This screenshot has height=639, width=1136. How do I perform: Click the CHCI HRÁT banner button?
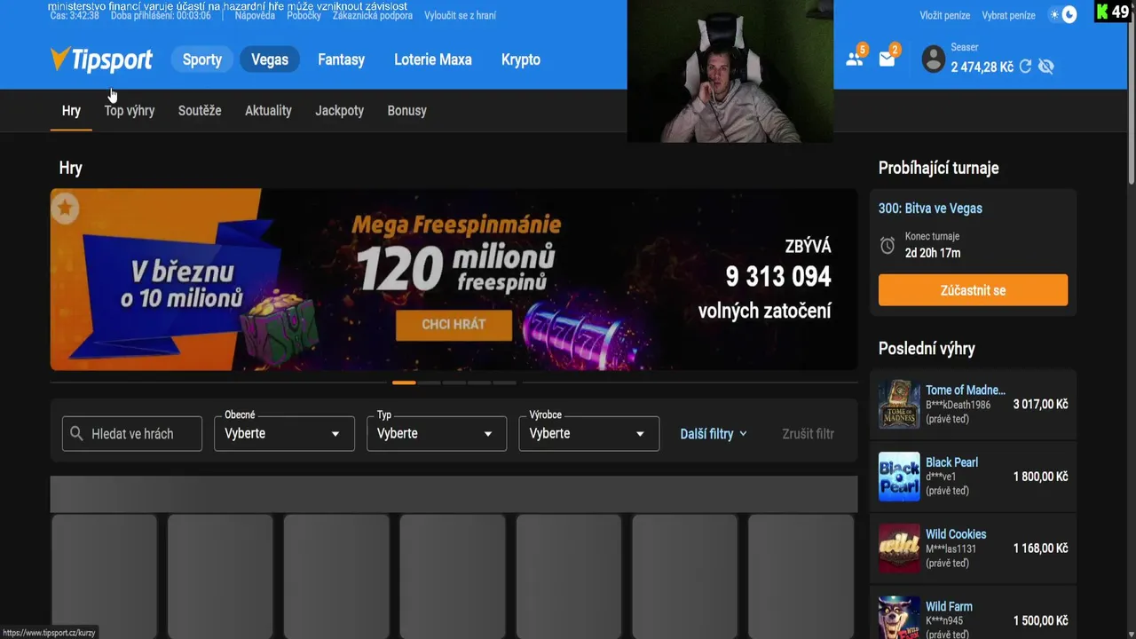point(454,324)
